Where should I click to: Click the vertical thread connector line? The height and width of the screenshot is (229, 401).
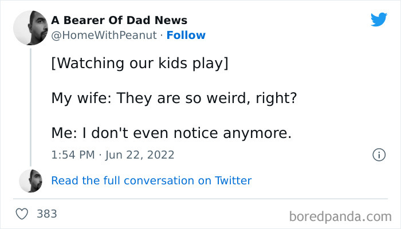click(x=30, y=109)
